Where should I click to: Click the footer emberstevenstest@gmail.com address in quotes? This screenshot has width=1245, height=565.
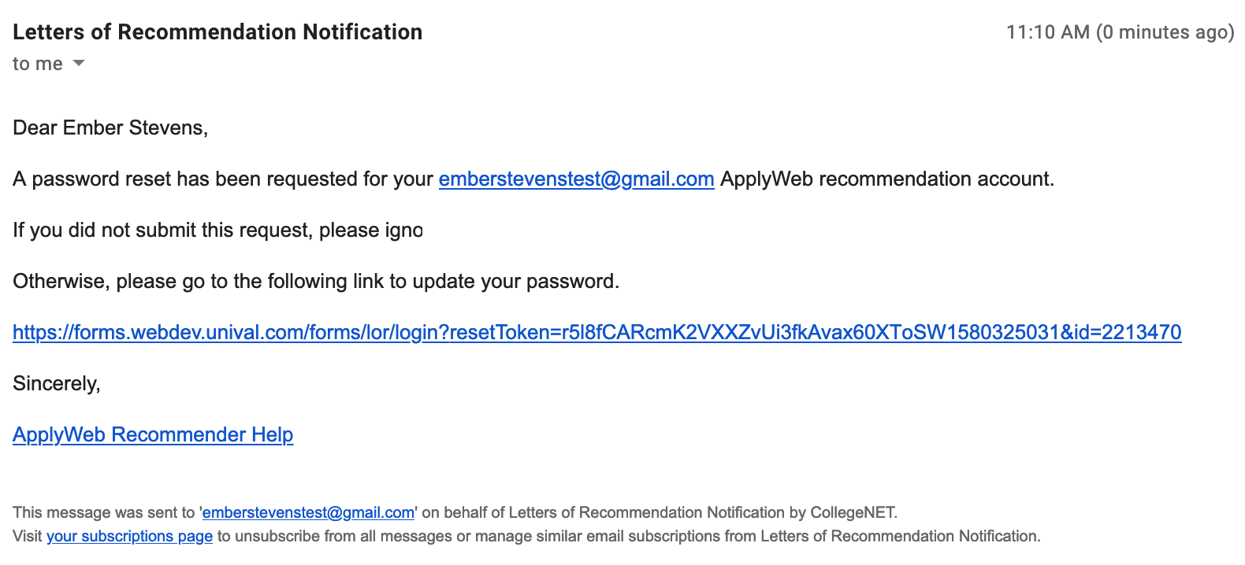click(308, 513)
